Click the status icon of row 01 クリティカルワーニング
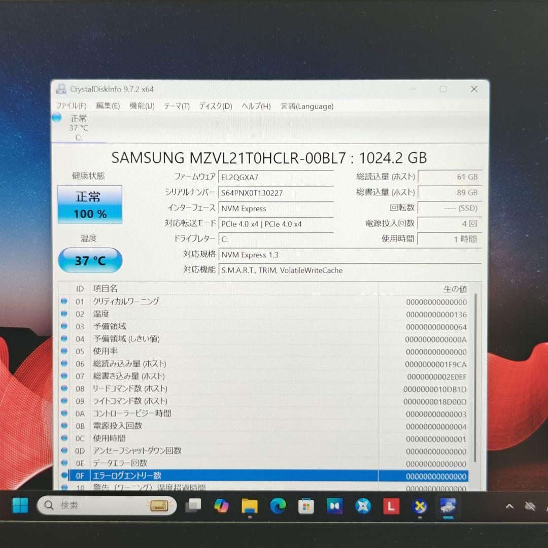 (x=64, y=301)
